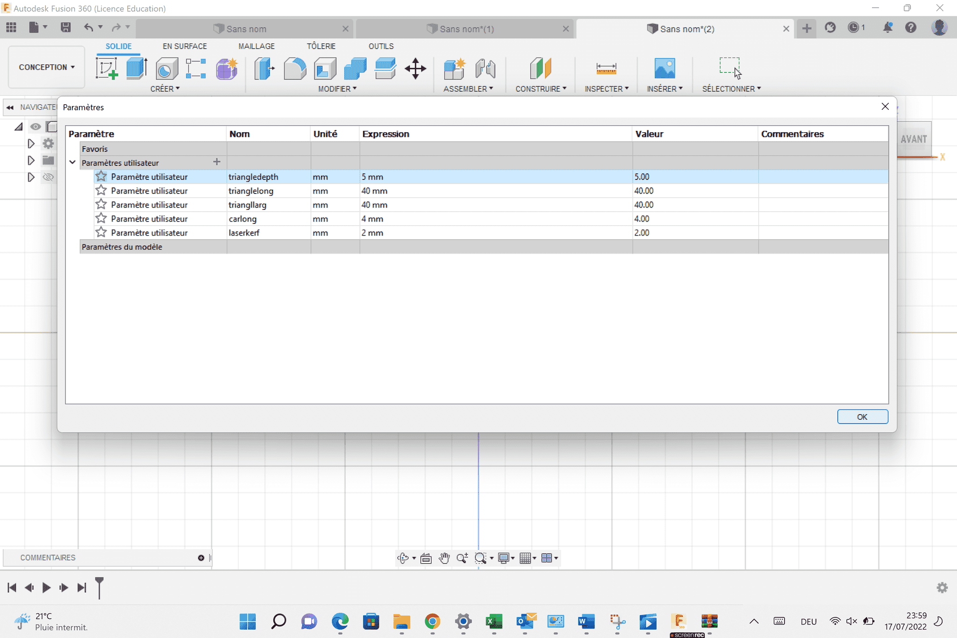Toggle favorite star for laserkerf parameter
957x638 pixels.
[101, 232]
